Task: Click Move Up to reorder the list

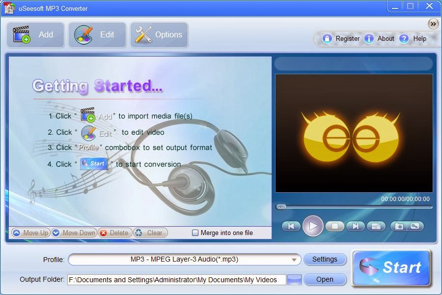Action: 30,233
